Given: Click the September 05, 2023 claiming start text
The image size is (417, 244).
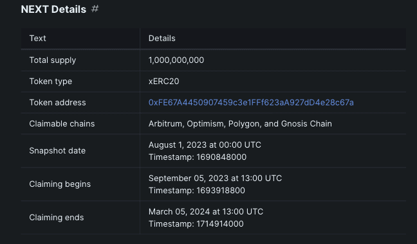Looking at the screenshot, I should coord(215,179).
